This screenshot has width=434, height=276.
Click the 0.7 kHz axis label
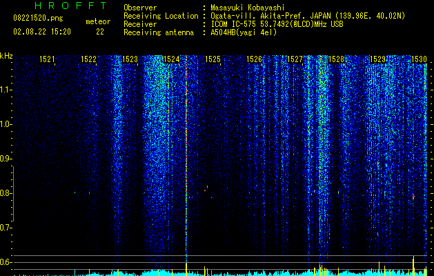point(6,228)
